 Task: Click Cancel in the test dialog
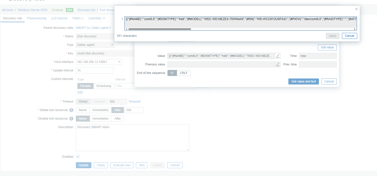coord(329,81)
